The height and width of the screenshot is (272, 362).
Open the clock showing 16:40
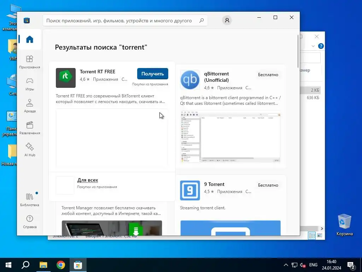(x=332, y=265)
